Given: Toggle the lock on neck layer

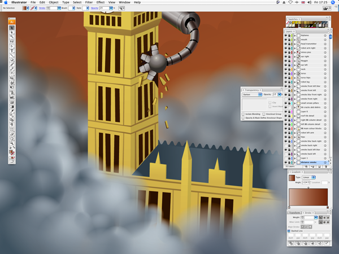Looking at the screenshot, I should [x=289, y=69].
